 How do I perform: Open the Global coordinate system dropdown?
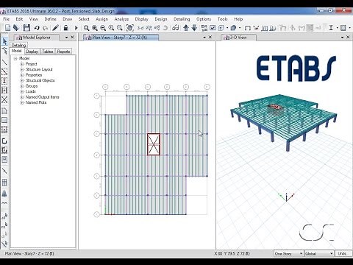click(319, 253)
